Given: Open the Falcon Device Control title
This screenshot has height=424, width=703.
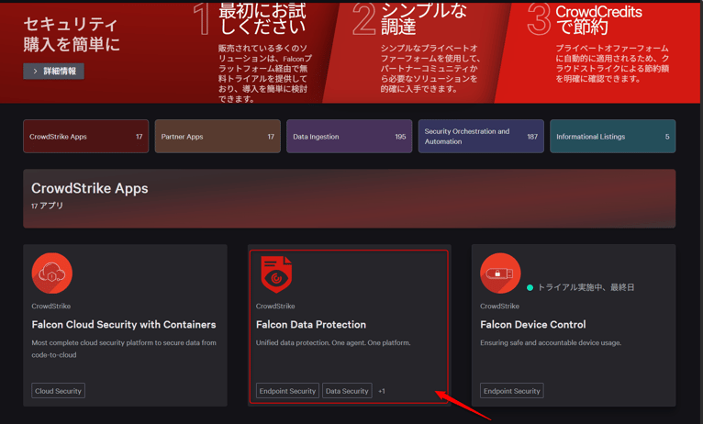Looking at the screenshot, I should click(x=532, y=325).
